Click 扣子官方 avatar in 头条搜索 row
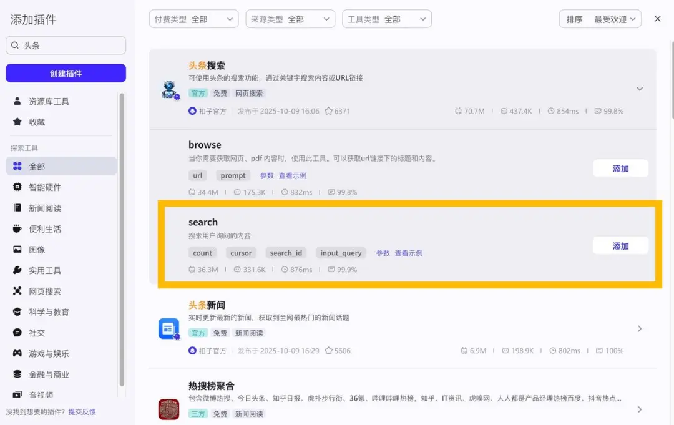 (193, 111)
